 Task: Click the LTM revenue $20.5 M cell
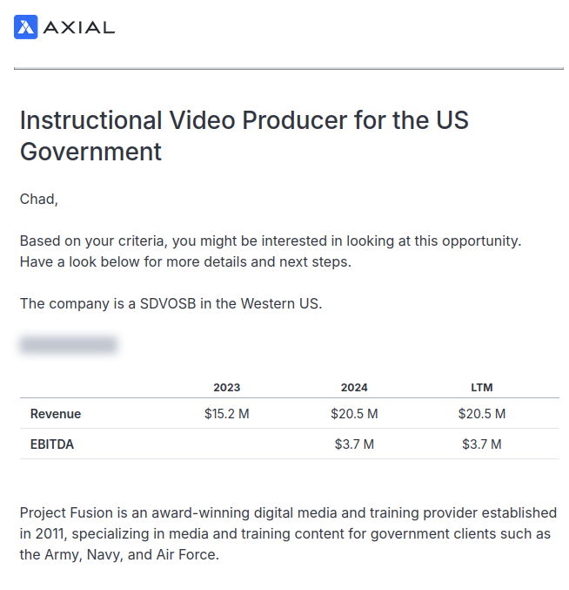(x=481, y=414)
